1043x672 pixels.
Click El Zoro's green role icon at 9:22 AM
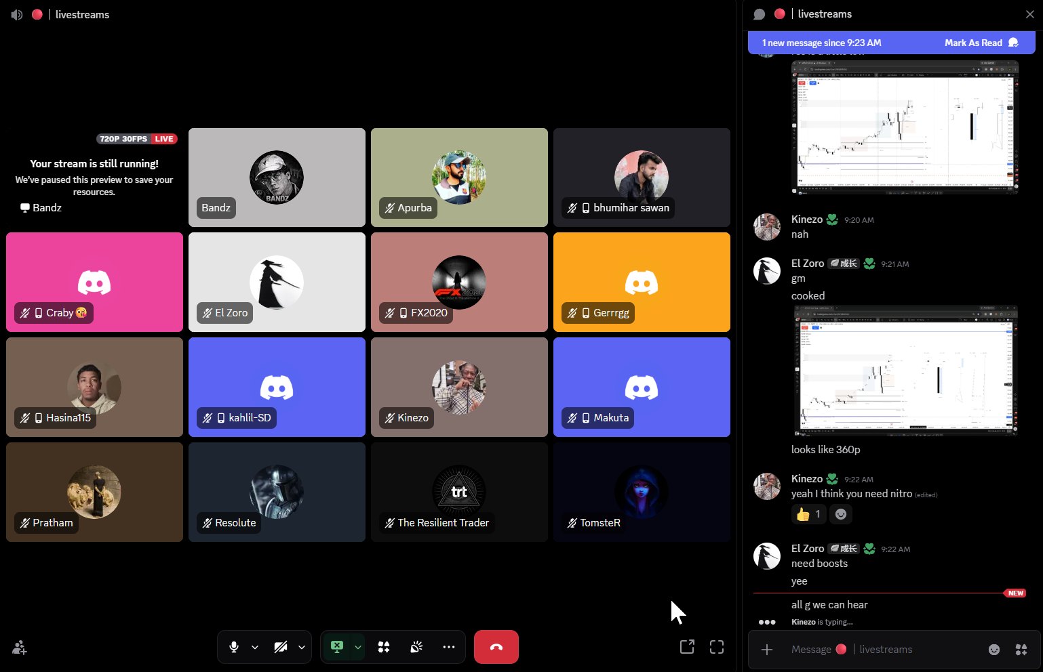(x=869, y=549)
